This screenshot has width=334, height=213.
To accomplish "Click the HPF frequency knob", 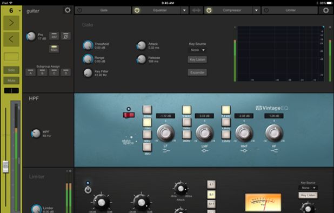I will click(x=36, y=134).
